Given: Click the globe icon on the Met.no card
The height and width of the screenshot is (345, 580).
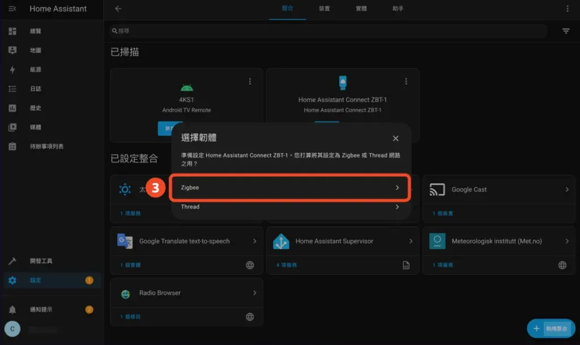Looking at the screenshot, I should tap(562, 265).
